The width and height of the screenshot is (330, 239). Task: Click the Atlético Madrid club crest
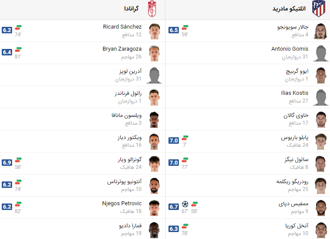pos(318,9)
